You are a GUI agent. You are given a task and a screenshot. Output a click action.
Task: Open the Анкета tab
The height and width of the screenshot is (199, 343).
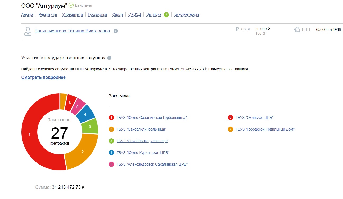click(x=27, y=15)
